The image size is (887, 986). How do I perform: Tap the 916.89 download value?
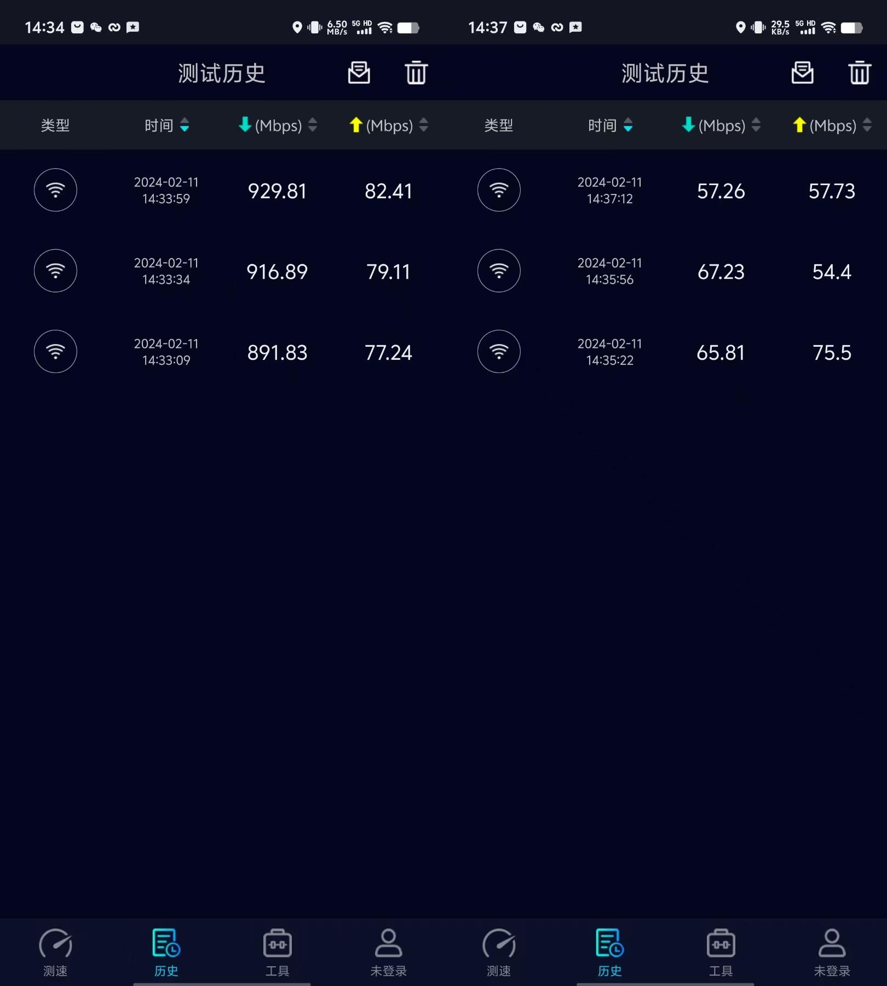[277, 272]
